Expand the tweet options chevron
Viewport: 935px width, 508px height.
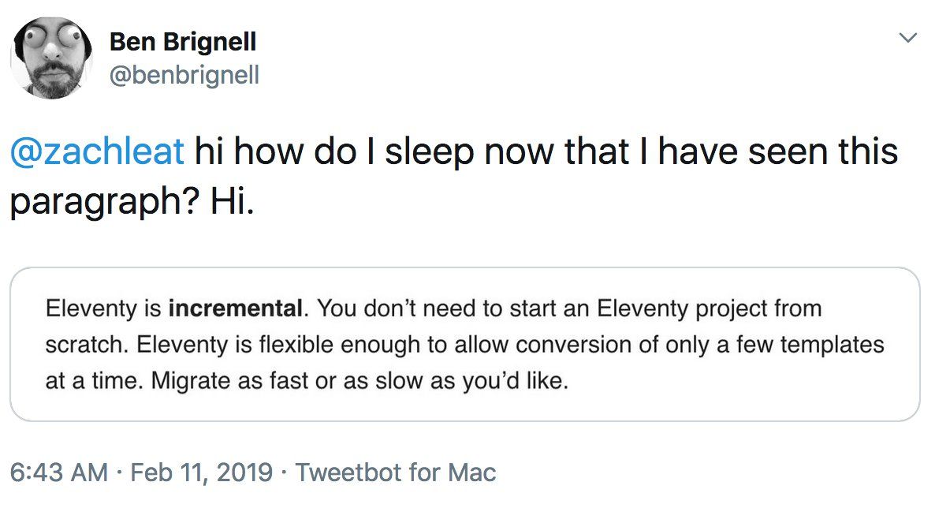point(907,38)
